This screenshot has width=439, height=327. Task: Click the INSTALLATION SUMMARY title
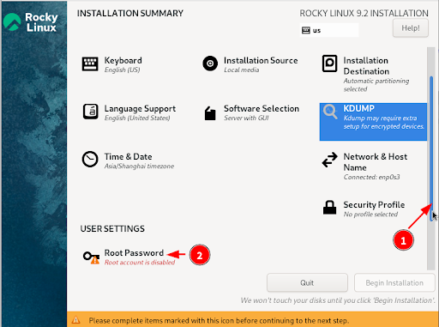(x=130, y=14)
